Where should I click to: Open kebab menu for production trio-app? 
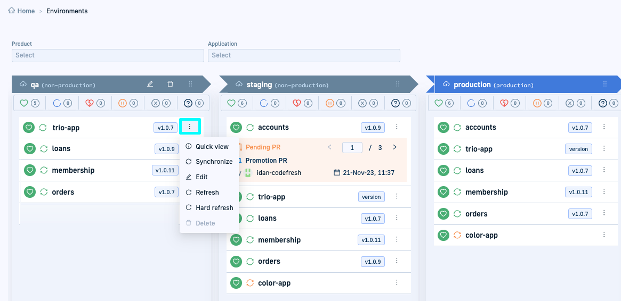pos(604,148)
